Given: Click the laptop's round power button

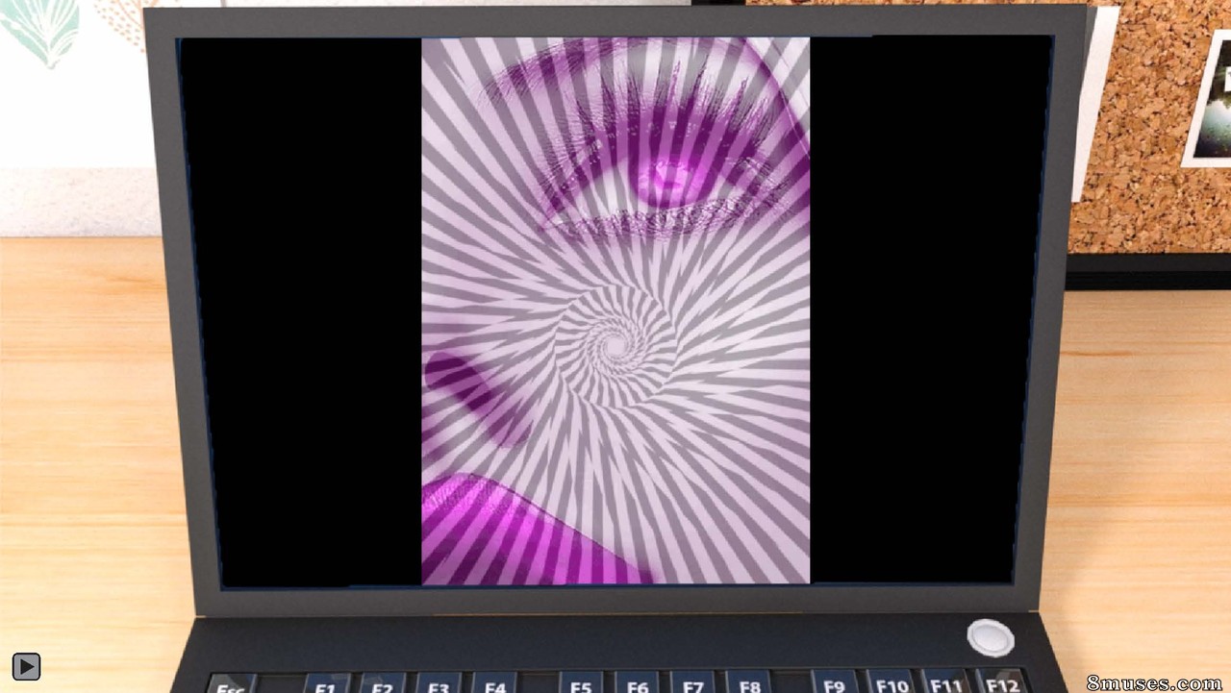Looking at the screenshot, I should (991, 638).
